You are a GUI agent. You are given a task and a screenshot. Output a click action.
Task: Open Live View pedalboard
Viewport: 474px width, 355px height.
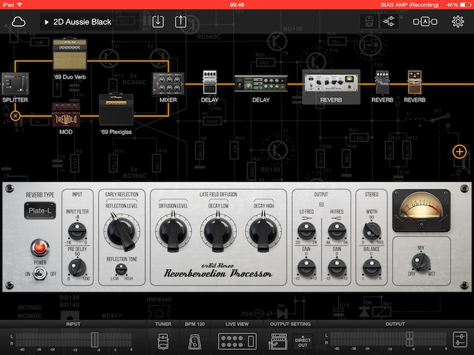233,341
